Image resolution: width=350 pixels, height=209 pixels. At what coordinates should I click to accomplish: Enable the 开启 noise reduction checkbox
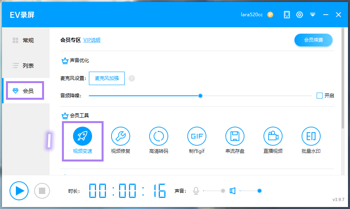click(x=319, y=95)
